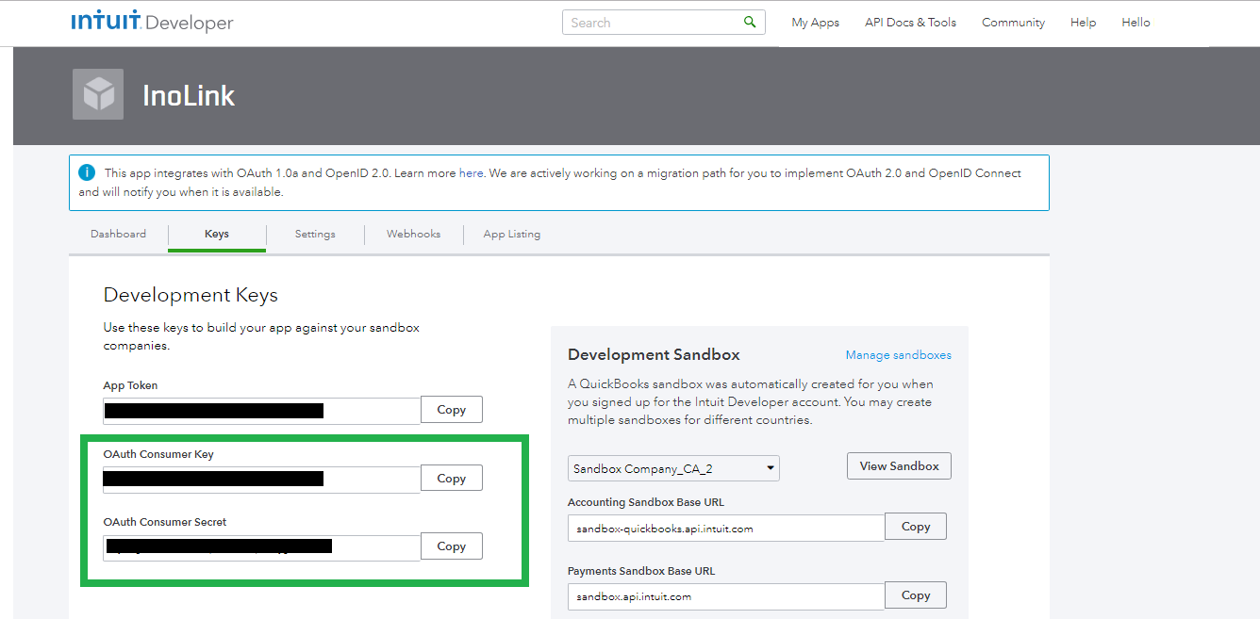The height and width of the screenshot is (619, 1260).
Task: Click the InoLink app title
Action: 189,95
